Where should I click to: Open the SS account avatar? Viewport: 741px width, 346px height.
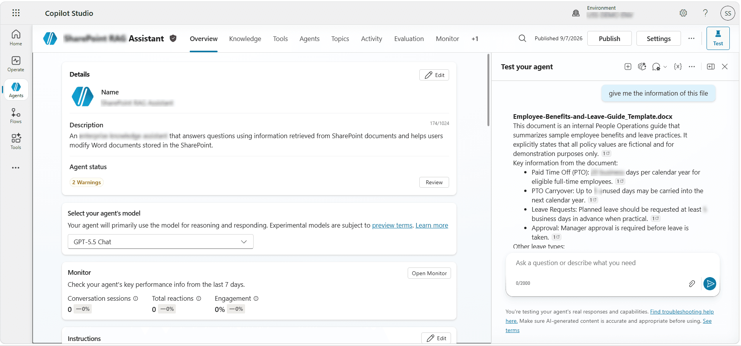click(728, 13)
